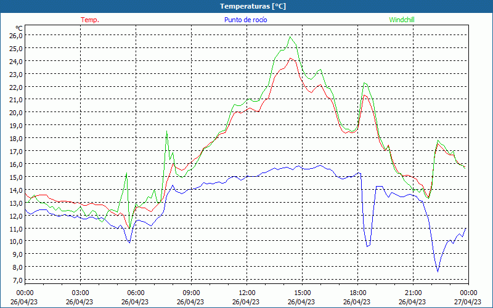The image size is (493, 308).
Task: Click the '17,0' y-axis value
Action: 16,151
